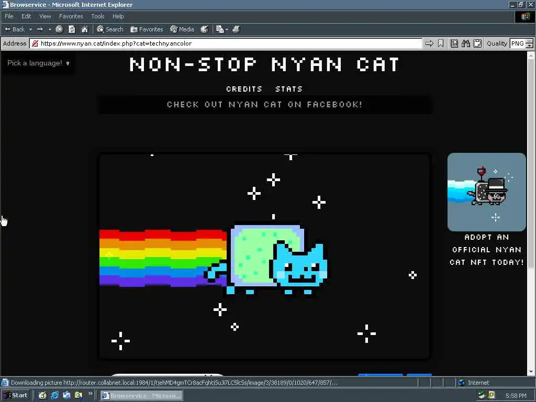Click the network tray icon

click(482, 396)
